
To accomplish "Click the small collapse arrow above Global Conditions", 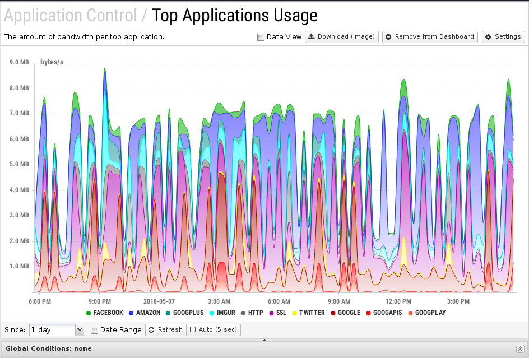I will [x=264, y=340].
